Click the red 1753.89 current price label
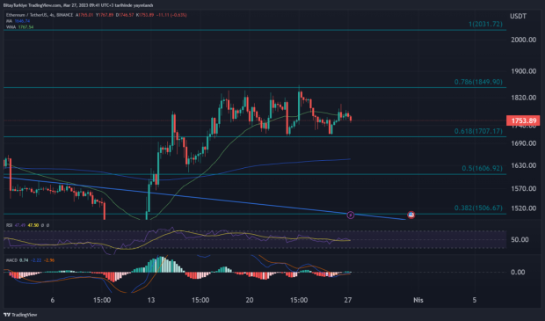545x321 pixels. tap(523, 120)
